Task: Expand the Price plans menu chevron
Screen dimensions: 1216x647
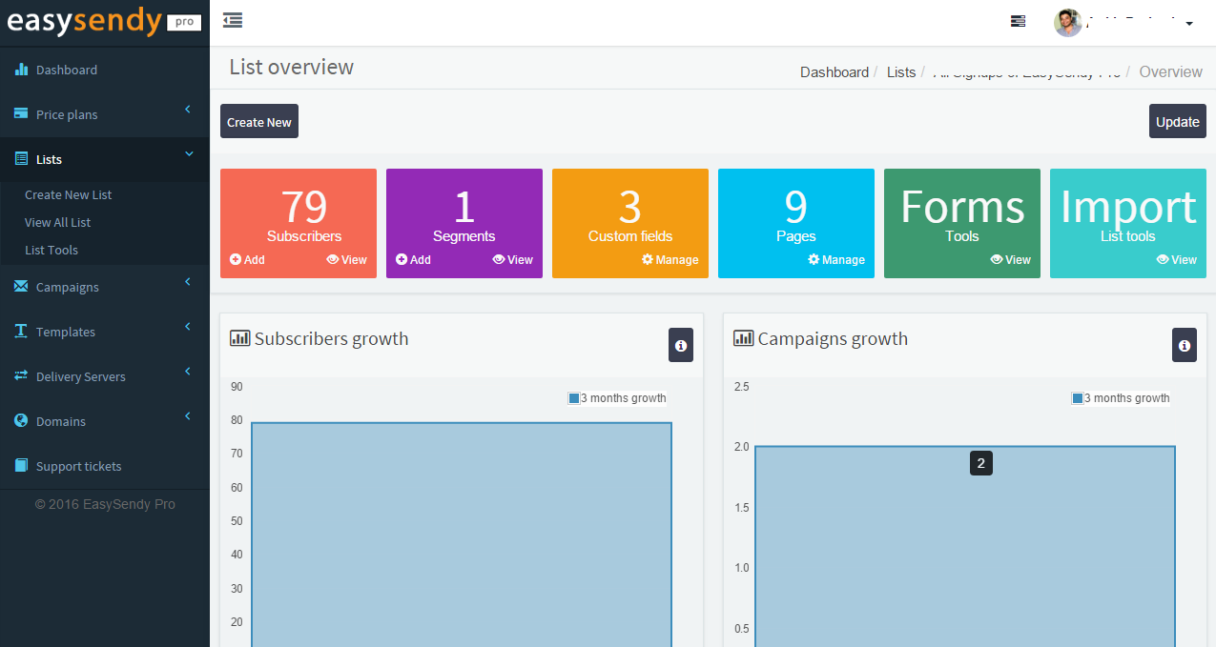Action: click(x=188, y=110)
